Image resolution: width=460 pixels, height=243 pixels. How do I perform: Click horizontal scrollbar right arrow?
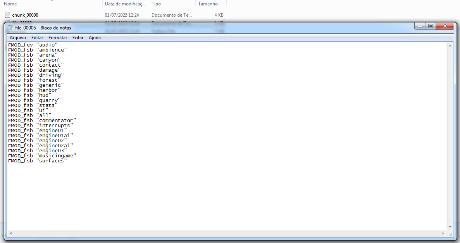[x=443, y=234]
